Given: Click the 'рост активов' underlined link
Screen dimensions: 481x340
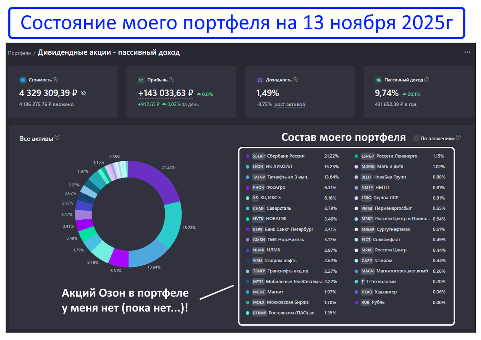Looking at the screenshot, I should (290, 105).
